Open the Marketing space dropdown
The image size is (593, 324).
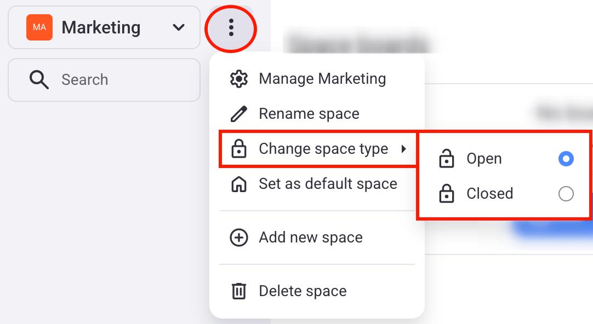[104, 27]
